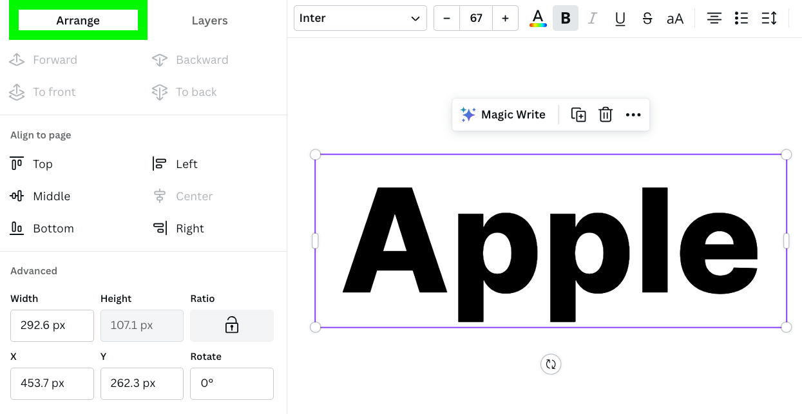Click the Rotate angle input field
The image size is (802, 414).
click(231, 383)
